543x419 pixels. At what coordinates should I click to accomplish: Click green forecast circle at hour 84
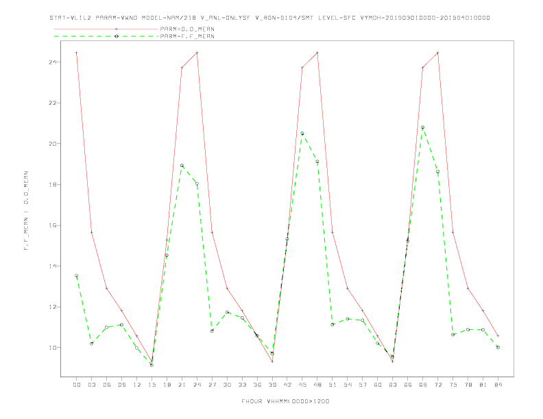(498, 347)
